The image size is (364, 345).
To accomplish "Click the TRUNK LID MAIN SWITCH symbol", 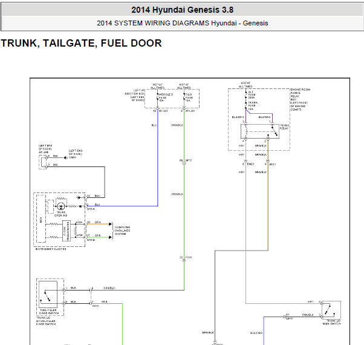I will (x=331, y=310).
